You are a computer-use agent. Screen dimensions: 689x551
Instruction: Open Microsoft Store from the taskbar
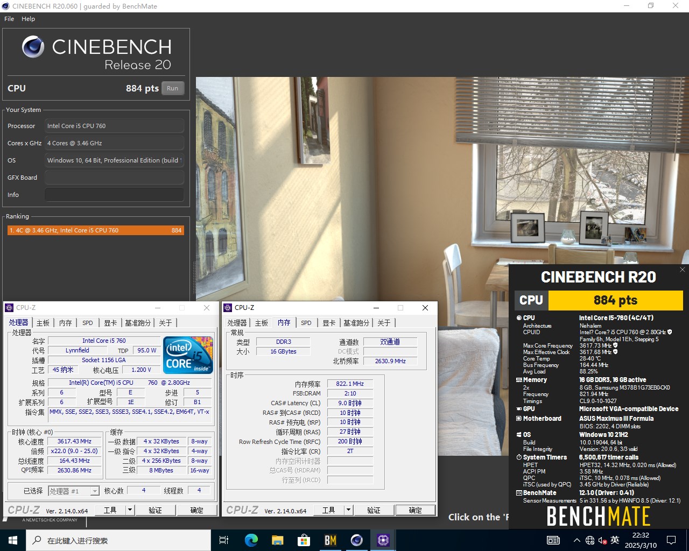pos(304,540)
